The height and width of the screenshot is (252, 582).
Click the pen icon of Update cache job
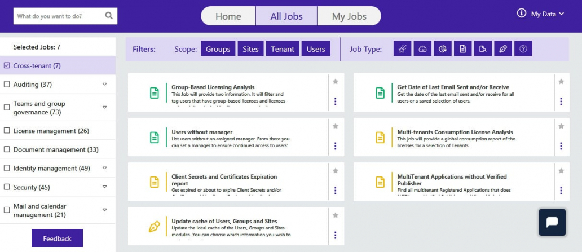pos(155,227)
